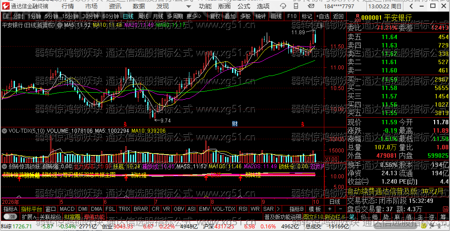Expand the 弱转惊鸿锁妖 indicator dropdown arrow
Viewport: 450px width, 231px height.
(4, 166)
